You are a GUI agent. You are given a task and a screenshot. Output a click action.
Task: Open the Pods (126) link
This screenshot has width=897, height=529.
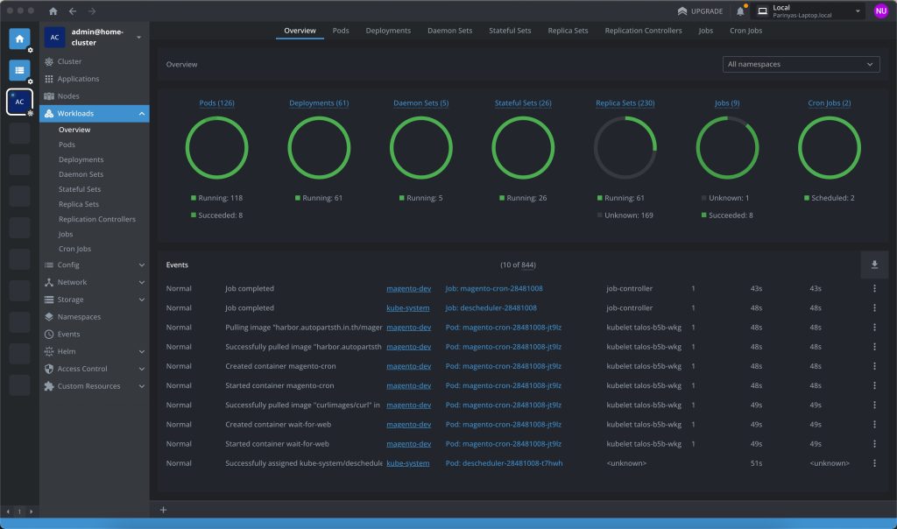tap(216, 103)
